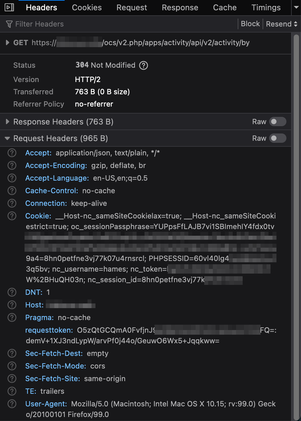Click the help icon beside the Status field
Viewport: 301px width, 421px height.
coord(144,65)
